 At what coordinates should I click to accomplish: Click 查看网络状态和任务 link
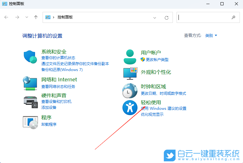click(x=58, y=87)
